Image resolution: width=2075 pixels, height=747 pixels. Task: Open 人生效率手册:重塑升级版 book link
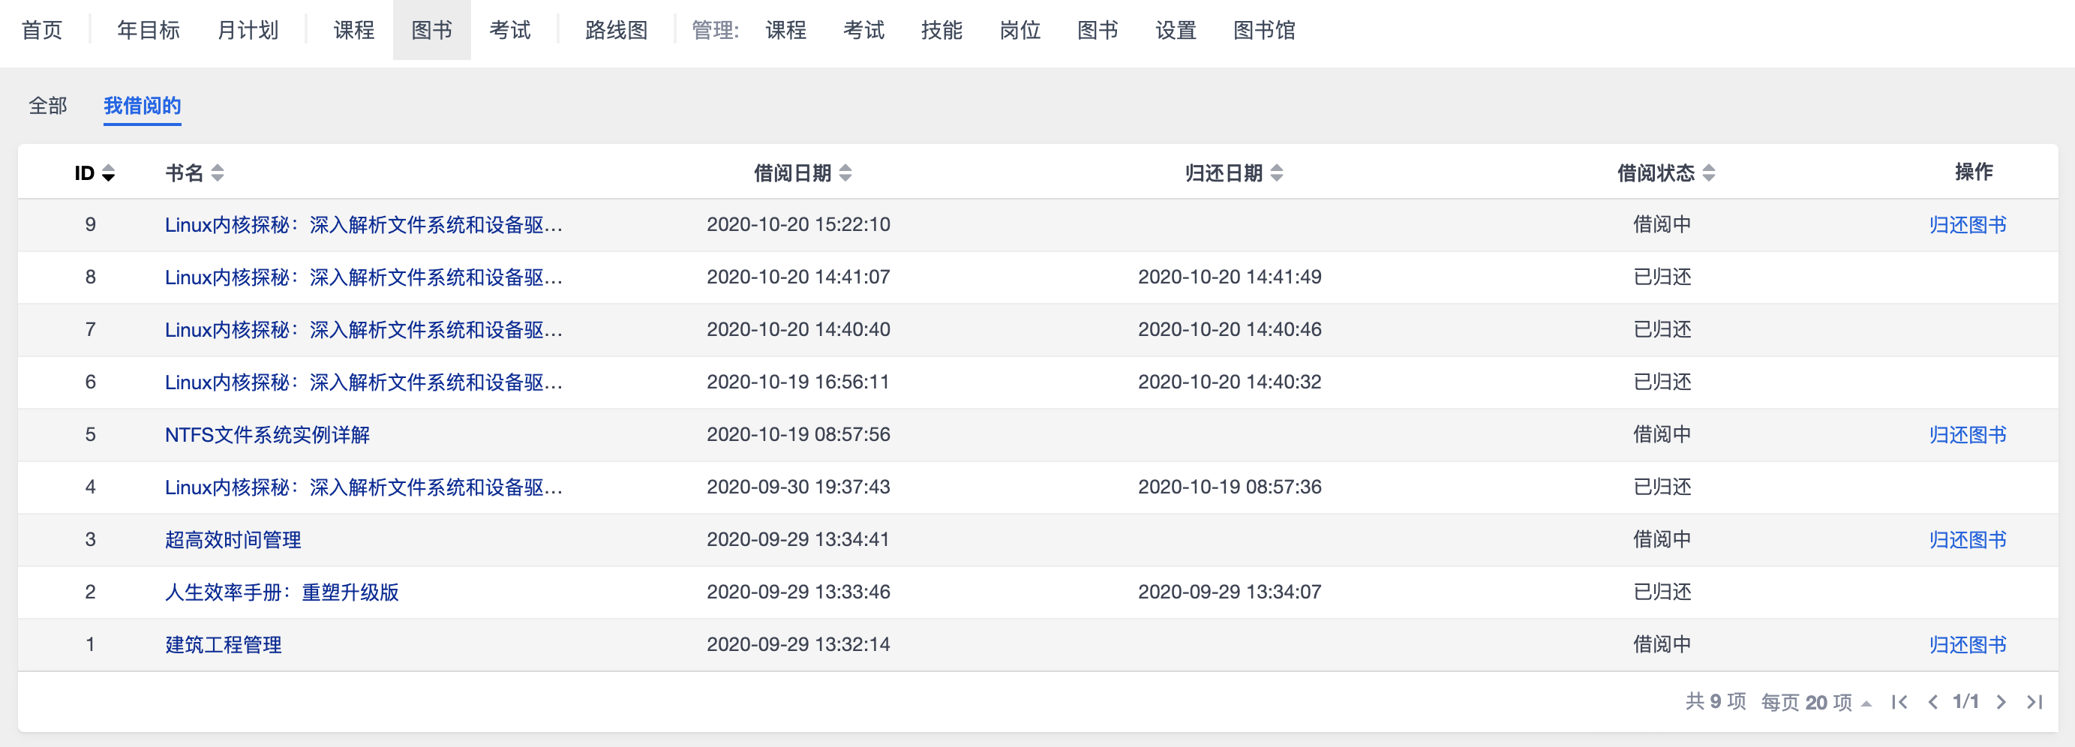click(x=282, y=592)
